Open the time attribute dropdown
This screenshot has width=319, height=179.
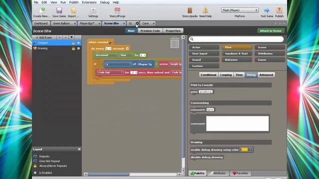[x=126, y=55]
